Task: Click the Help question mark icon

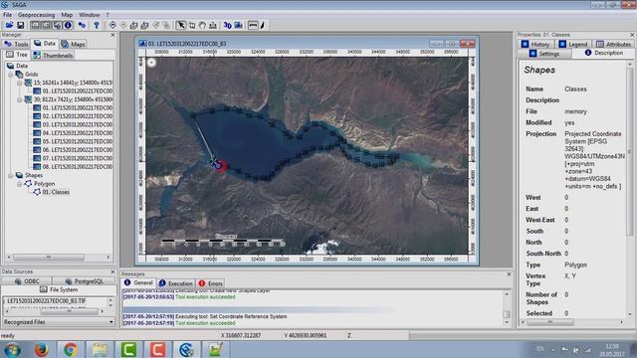Action: pyautogui.click(x=97, y=25)
